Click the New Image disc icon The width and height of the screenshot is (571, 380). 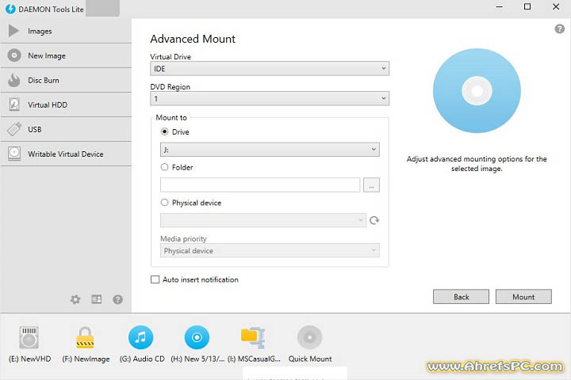click(x=14, y=55)
